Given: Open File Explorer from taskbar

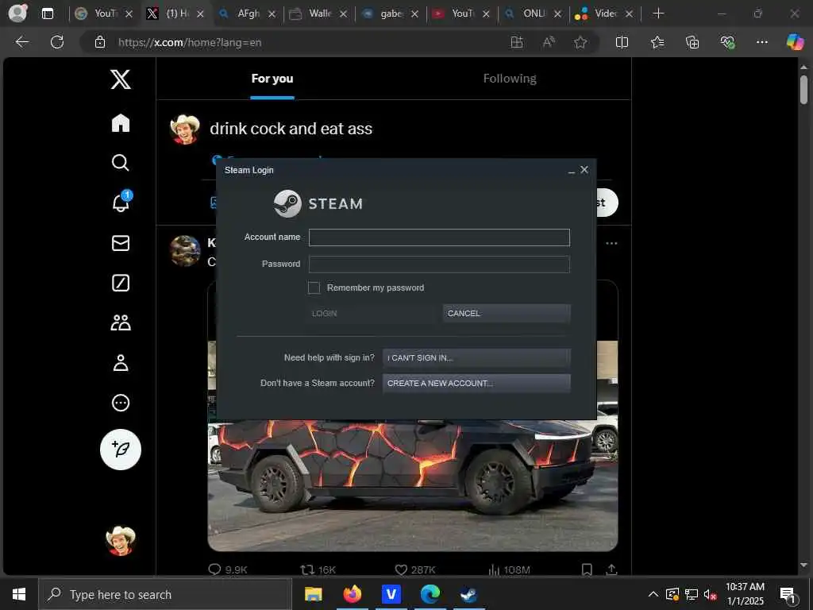Looking at the screenshot, I should click(313, 594).
